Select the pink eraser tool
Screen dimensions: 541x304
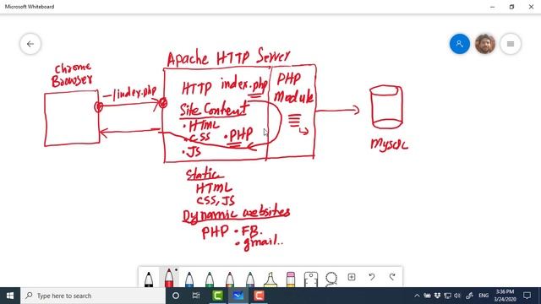click(x=291, y=280)
